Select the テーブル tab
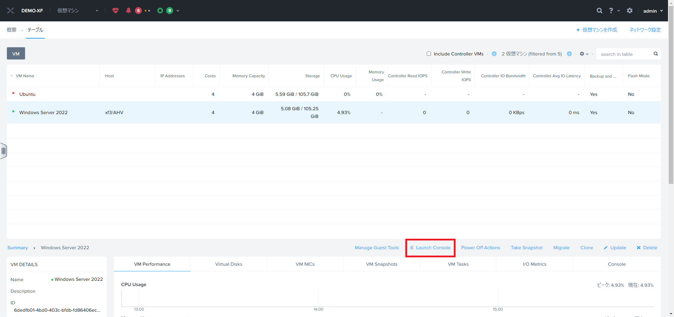This screenshot has width=674, height=317. [35, 30]
